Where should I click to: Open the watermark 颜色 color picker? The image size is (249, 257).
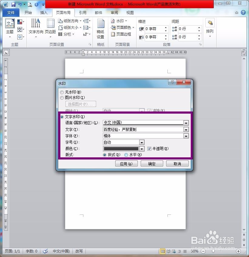tap(141, 149)
